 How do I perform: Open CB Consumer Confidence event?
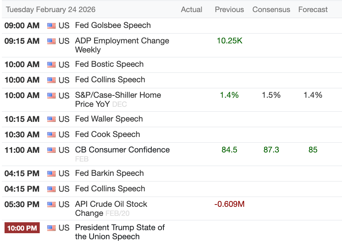122,150
